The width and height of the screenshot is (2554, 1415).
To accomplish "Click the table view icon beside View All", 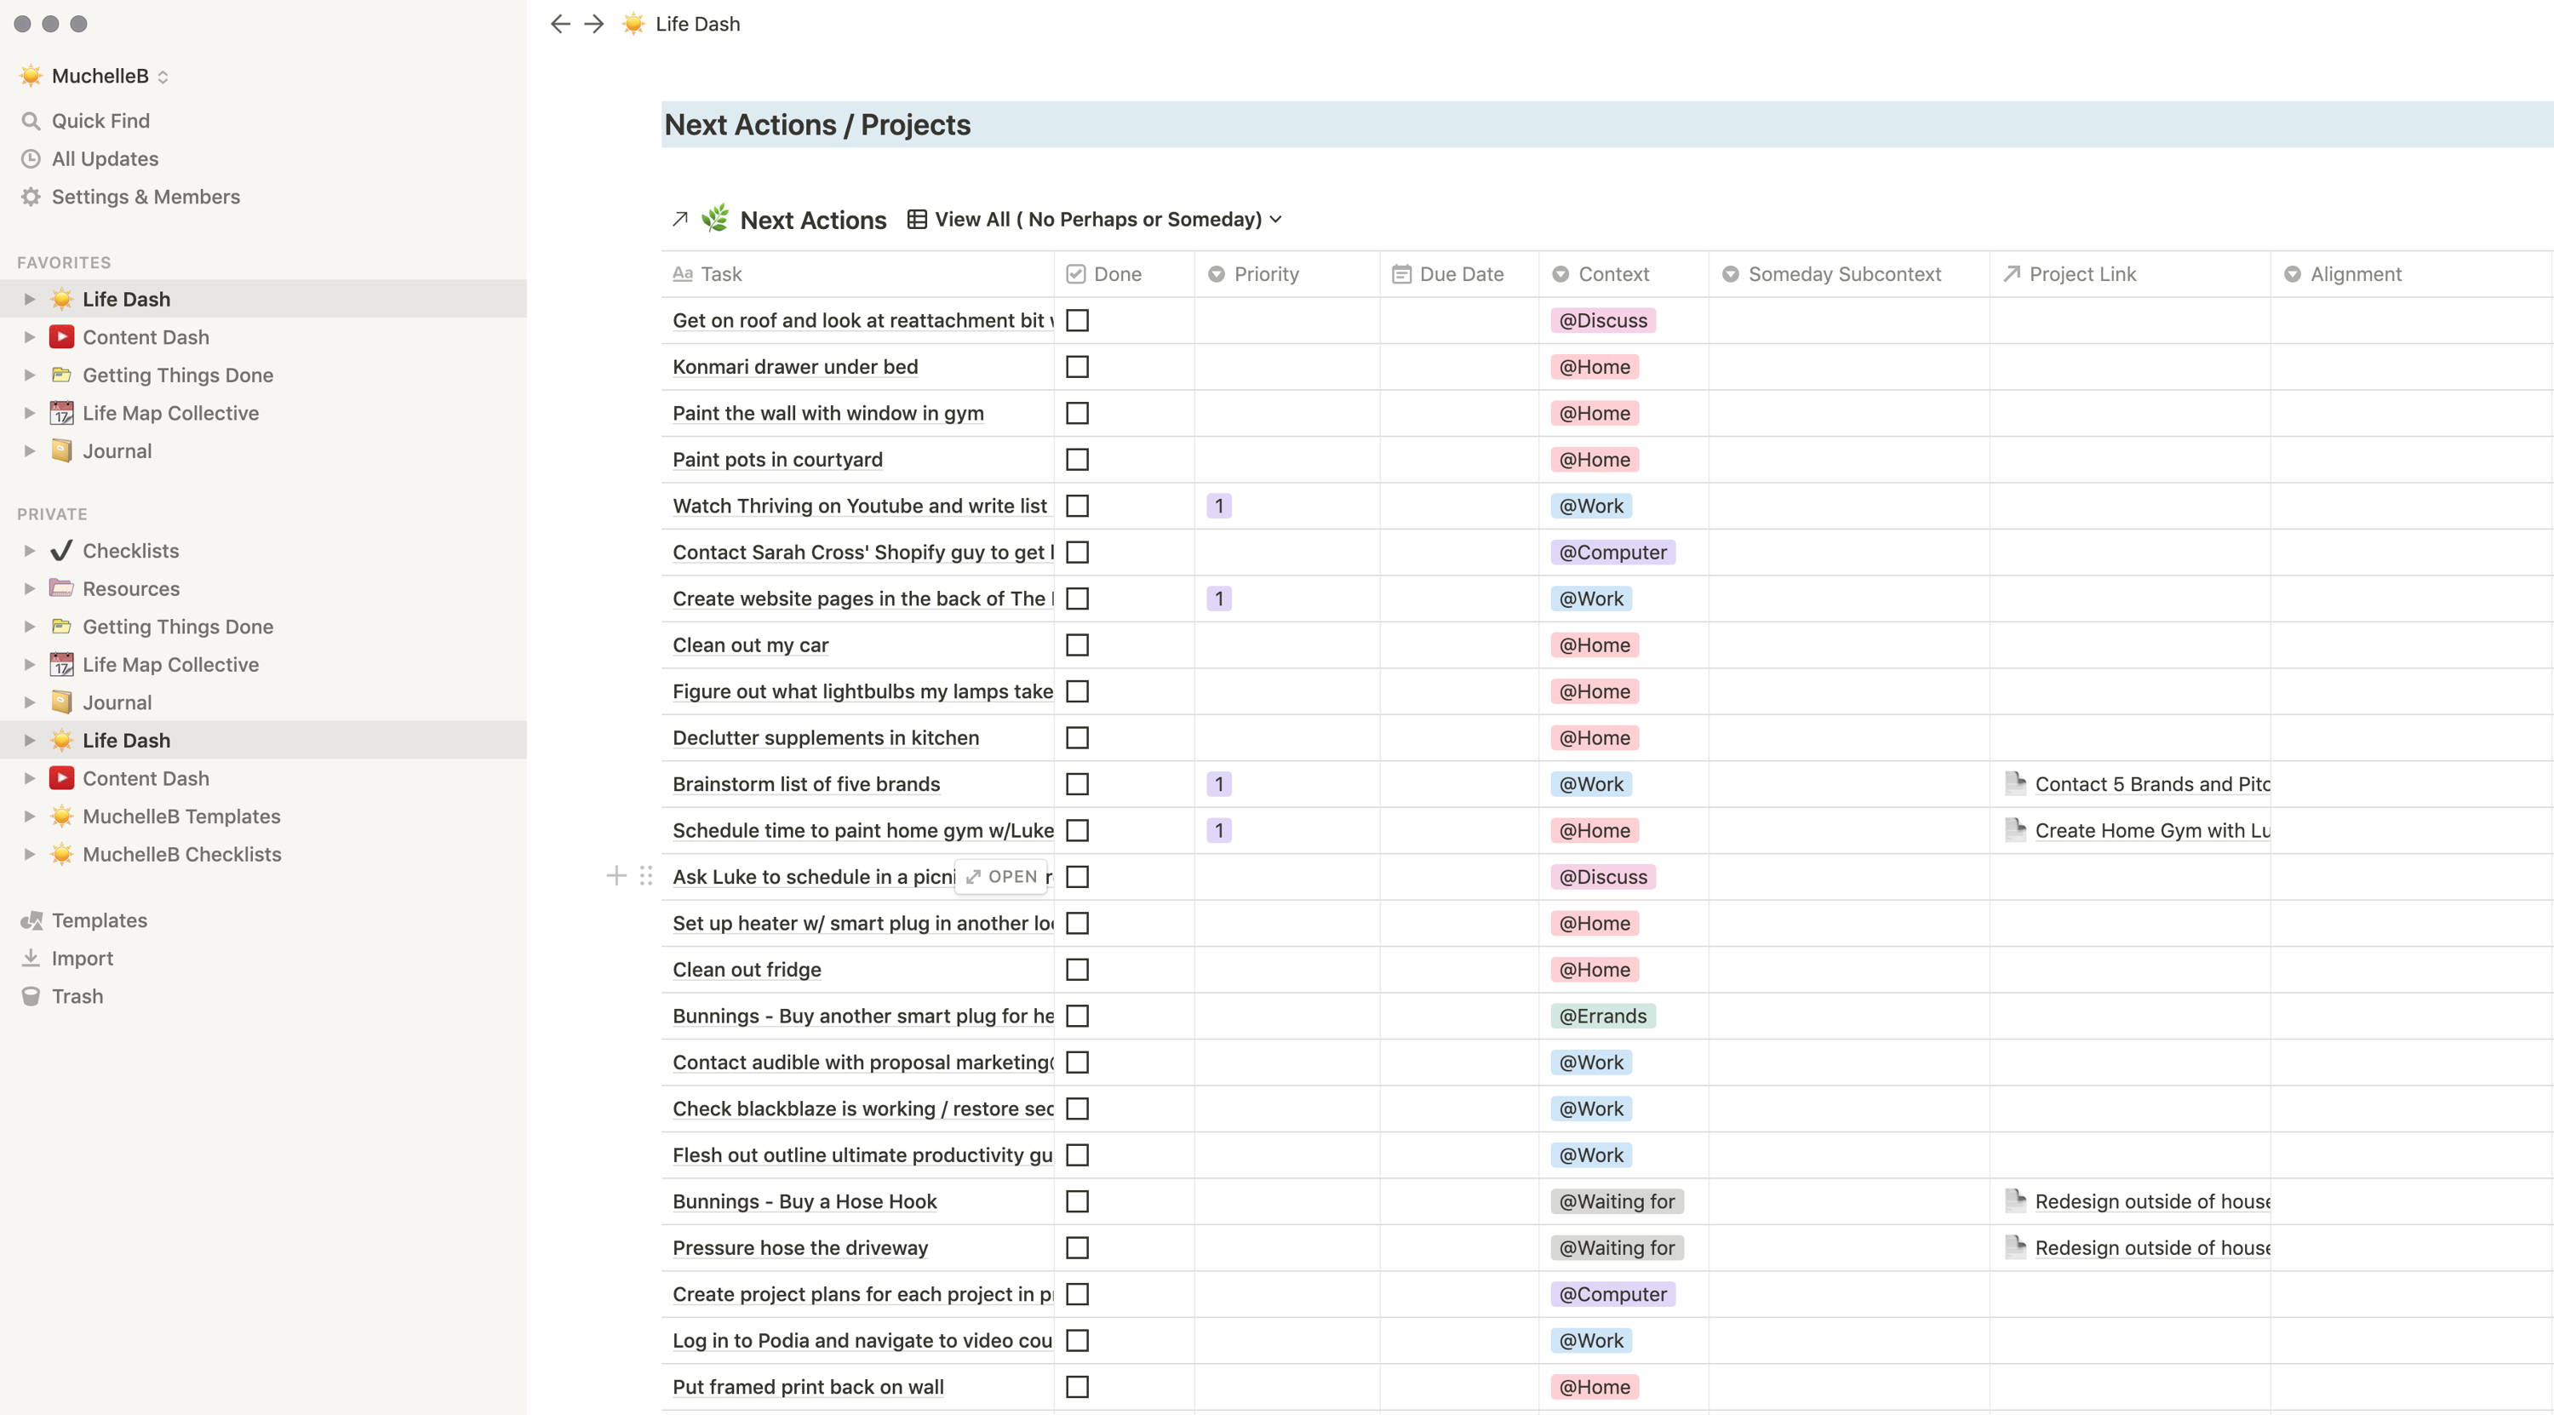I will (x=917, y=219).
